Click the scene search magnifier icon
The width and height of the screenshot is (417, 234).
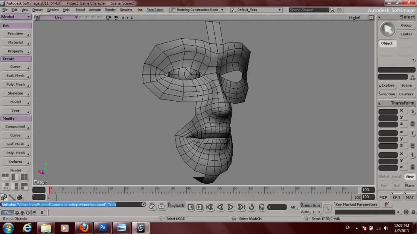click(x=332, y=10)
